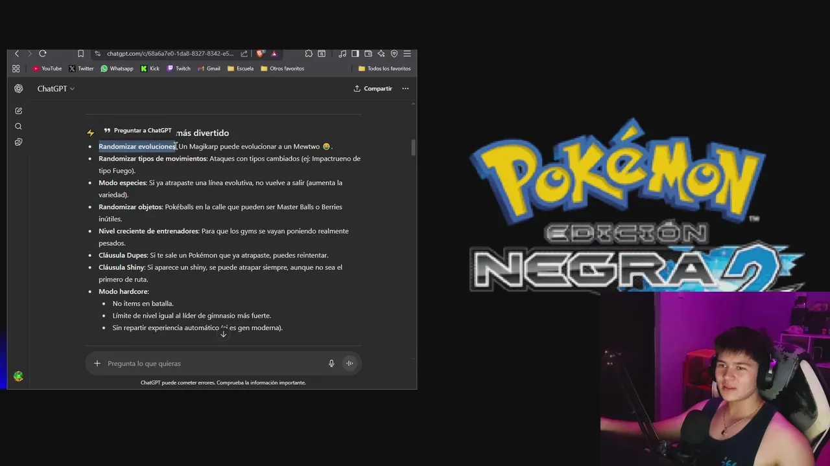Click the Modo hardcore text

(123, 291)
